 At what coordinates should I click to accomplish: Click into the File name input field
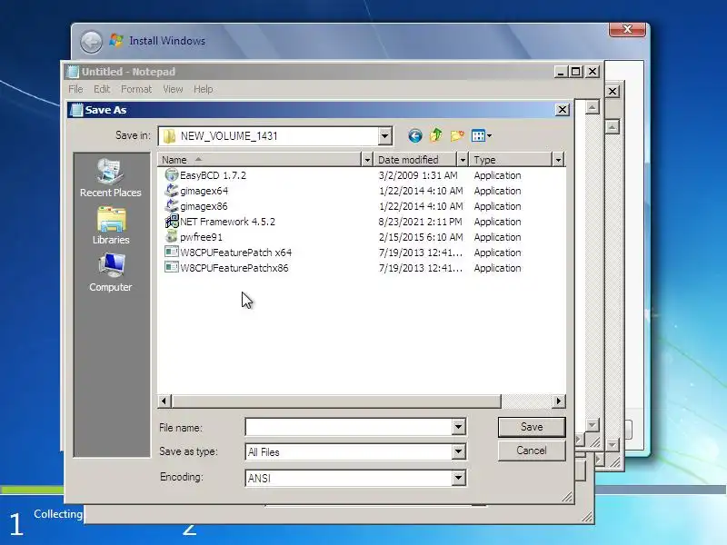(x=349, y=427)
